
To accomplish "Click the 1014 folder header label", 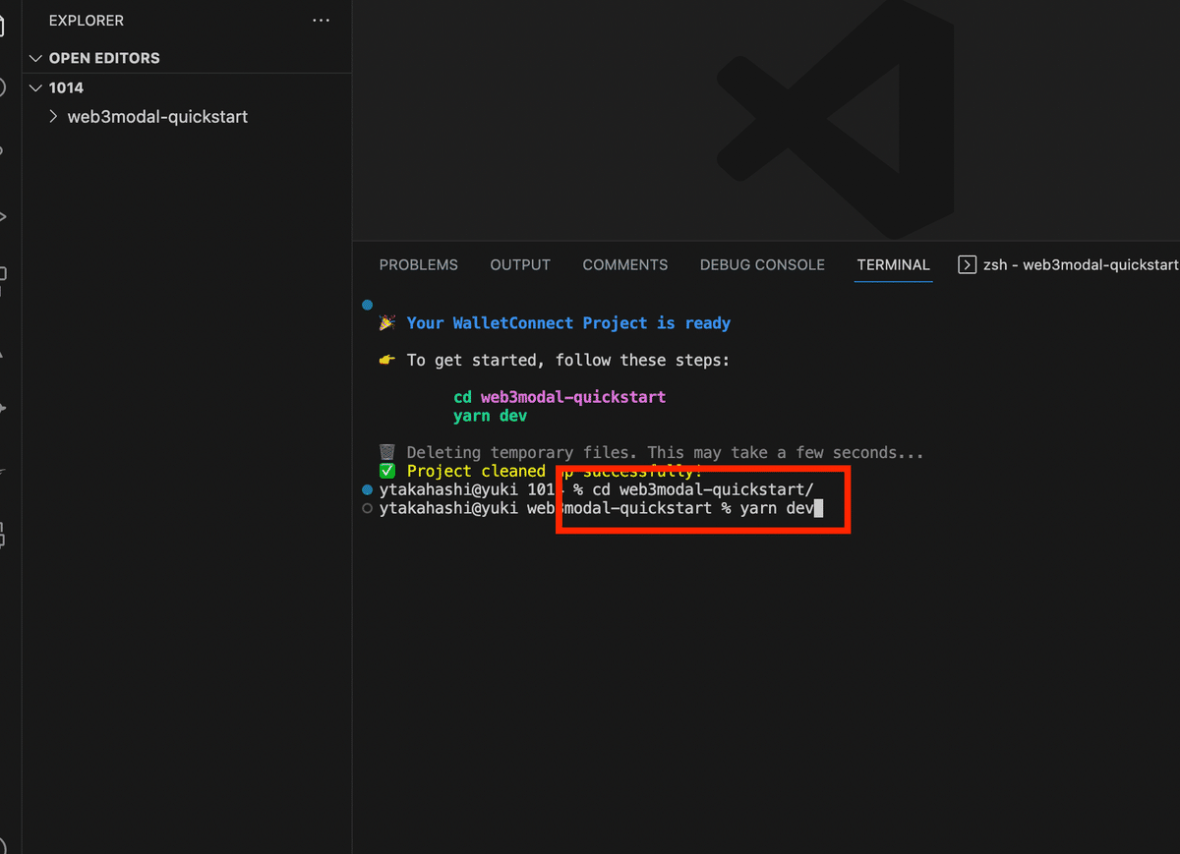I will click(x=66, y=87).
